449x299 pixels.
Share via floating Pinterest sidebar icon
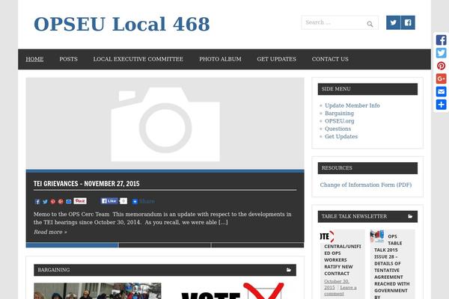(x=442, y=66)
